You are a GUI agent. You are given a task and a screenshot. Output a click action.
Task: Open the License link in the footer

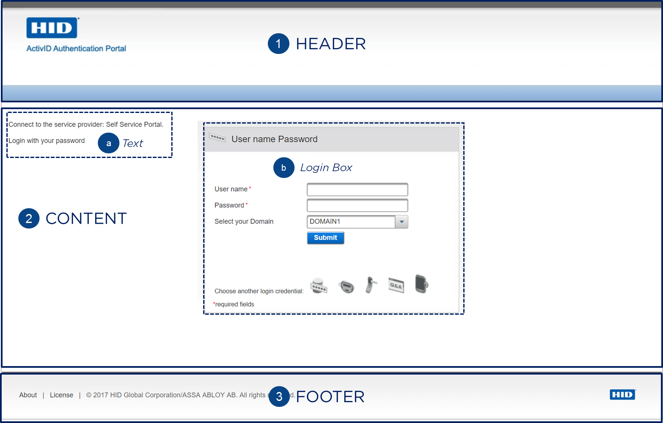tap(62, 395)
